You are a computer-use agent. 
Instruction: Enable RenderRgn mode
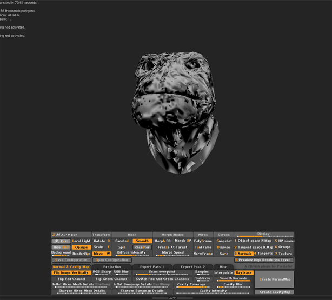click(81, 254)
